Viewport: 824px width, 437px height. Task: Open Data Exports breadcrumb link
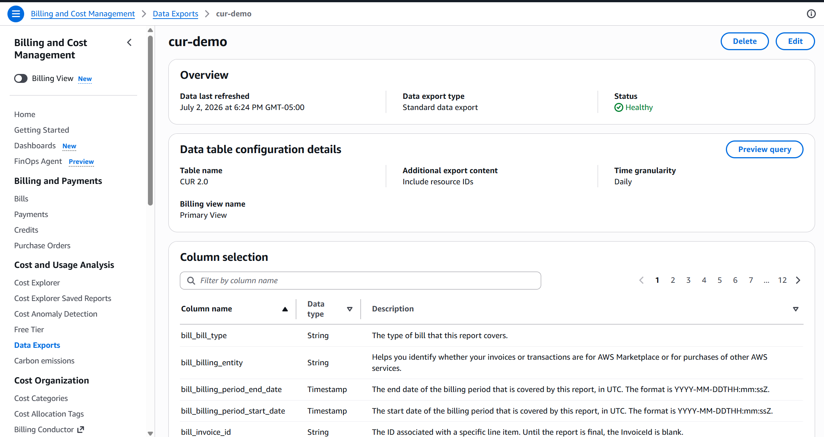[x=175, y=14]
